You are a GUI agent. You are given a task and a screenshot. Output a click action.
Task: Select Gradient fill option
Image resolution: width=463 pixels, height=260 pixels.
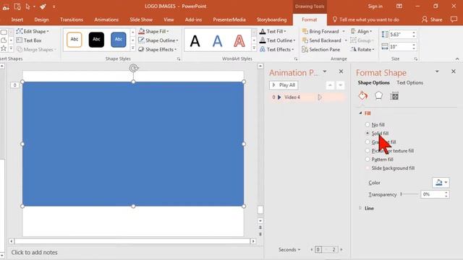pos(381,142)
